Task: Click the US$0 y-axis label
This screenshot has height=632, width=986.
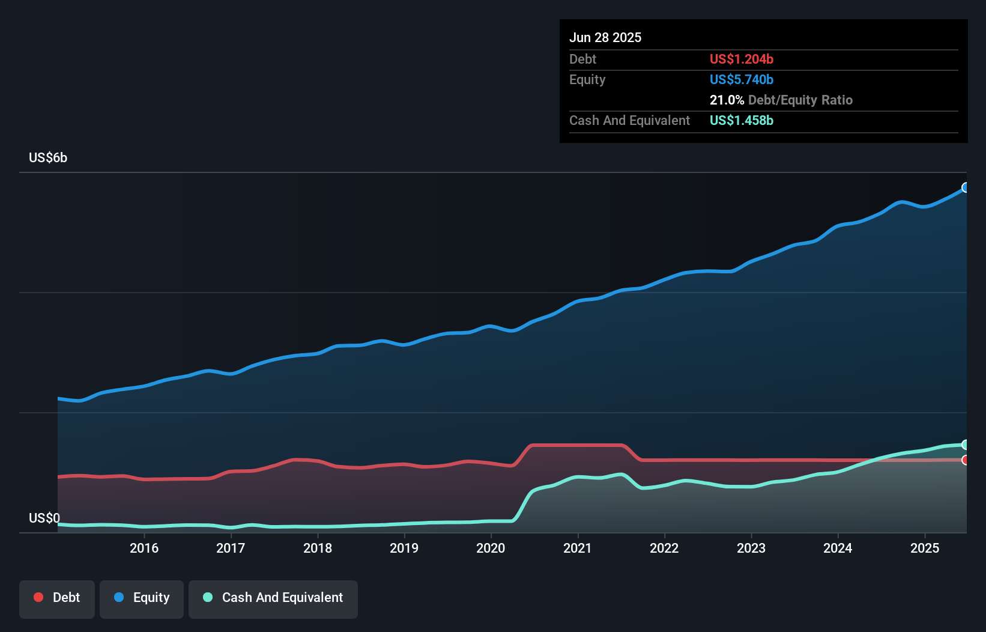Action: click(x=44, y=518)
